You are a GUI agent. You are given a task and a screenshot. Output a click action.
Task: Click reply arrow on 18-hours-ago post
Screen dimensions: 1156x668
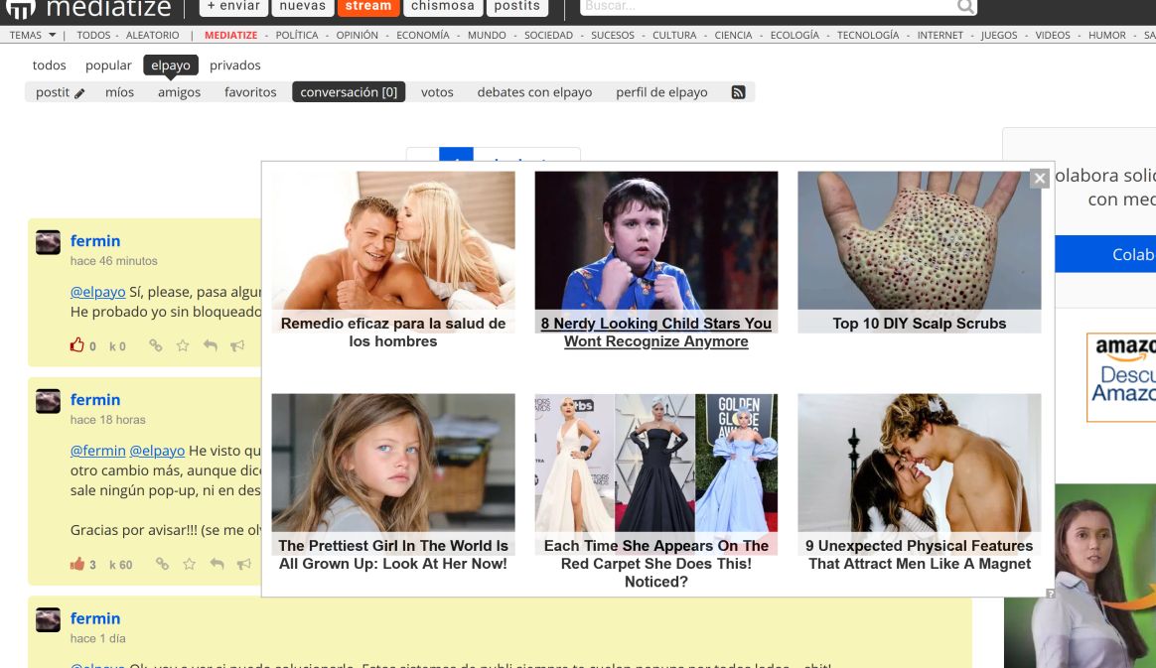pos(217,564)
